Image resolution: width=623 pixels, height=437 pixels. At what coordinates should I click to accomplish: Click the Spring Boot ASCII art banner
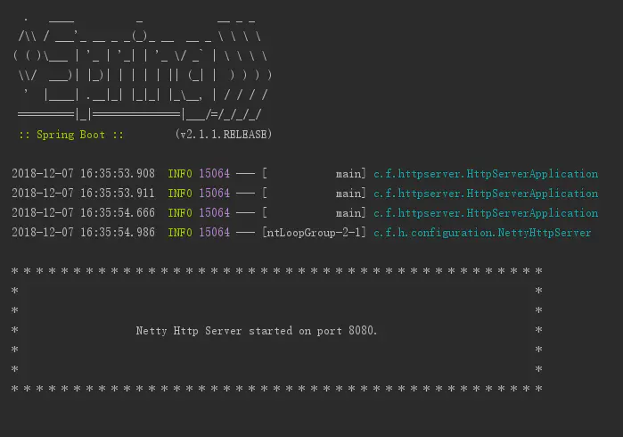click(143, 67)
